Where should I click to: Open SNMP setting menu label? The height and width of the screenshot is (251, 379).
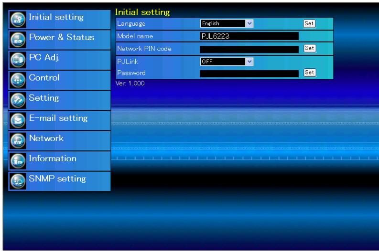(57, 179)
